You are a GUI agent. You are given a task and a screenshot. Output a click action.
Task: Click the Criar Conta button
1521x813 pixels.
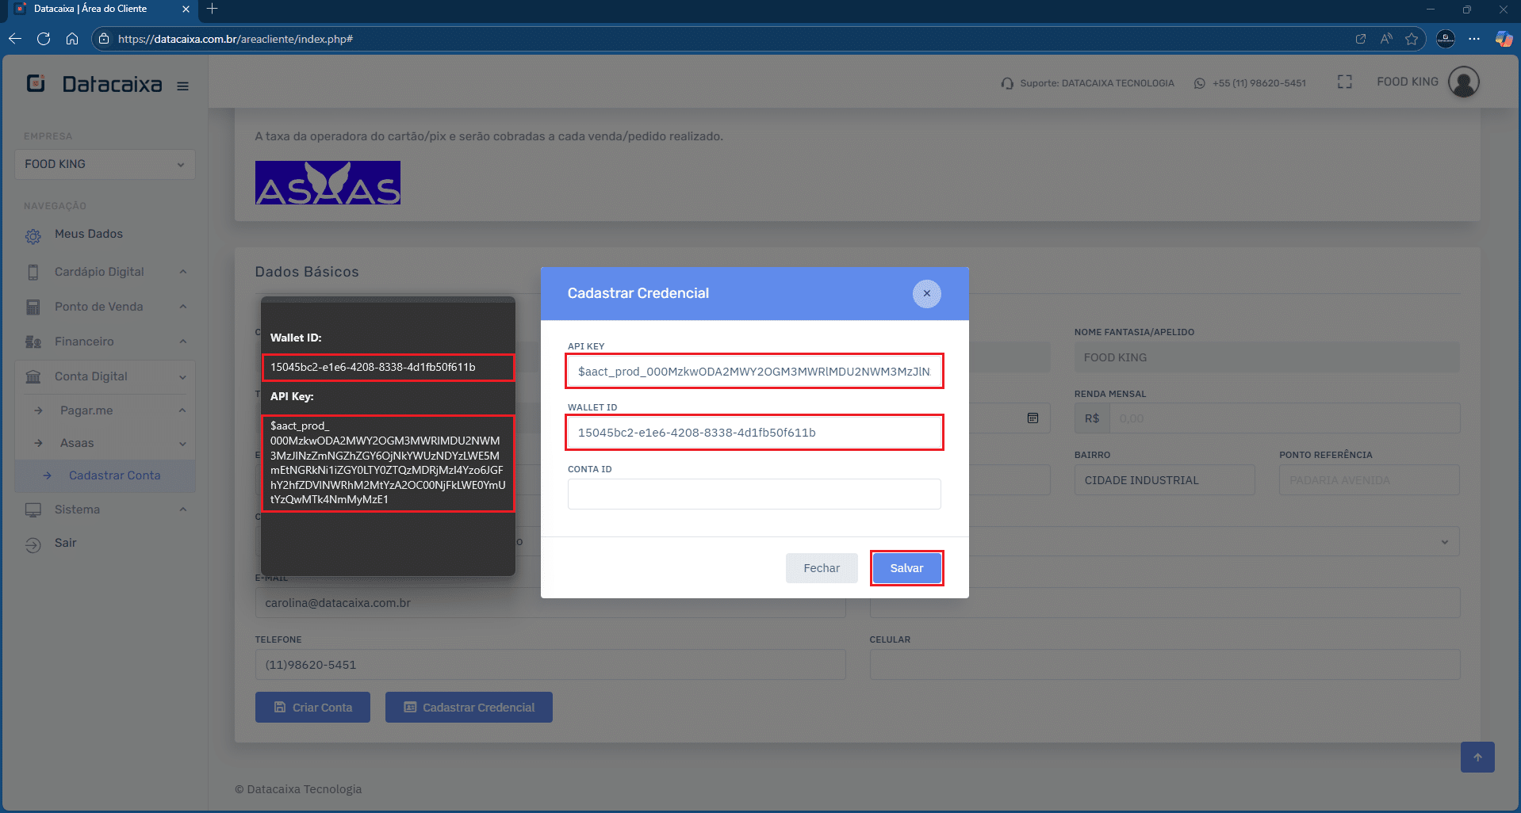point(312,707)
